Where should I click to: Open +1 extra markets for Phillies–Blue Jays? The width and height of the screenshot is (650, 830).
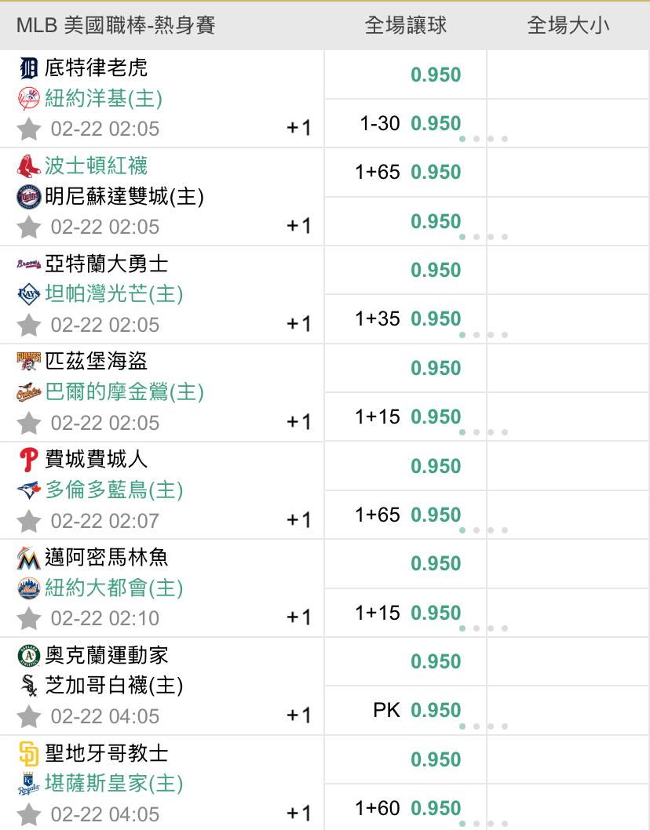click(x=298, y=519)
